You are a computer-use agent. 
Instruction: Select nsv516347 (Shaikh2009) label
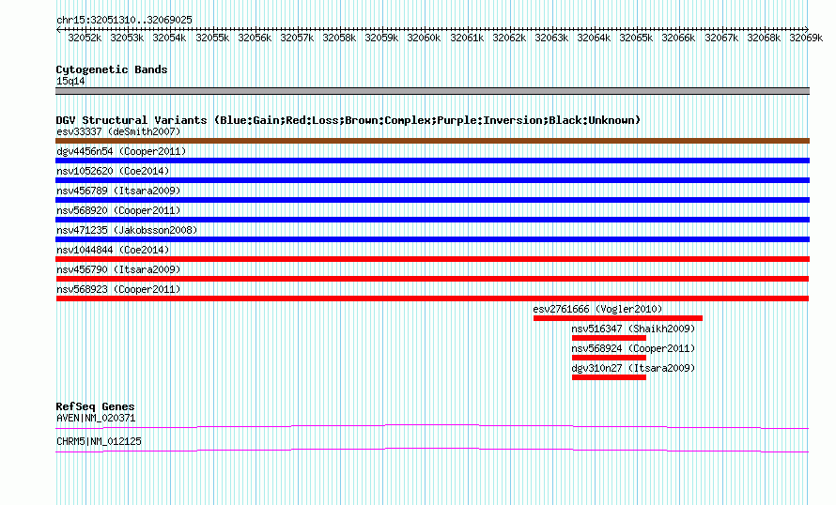tap(633, 329)
